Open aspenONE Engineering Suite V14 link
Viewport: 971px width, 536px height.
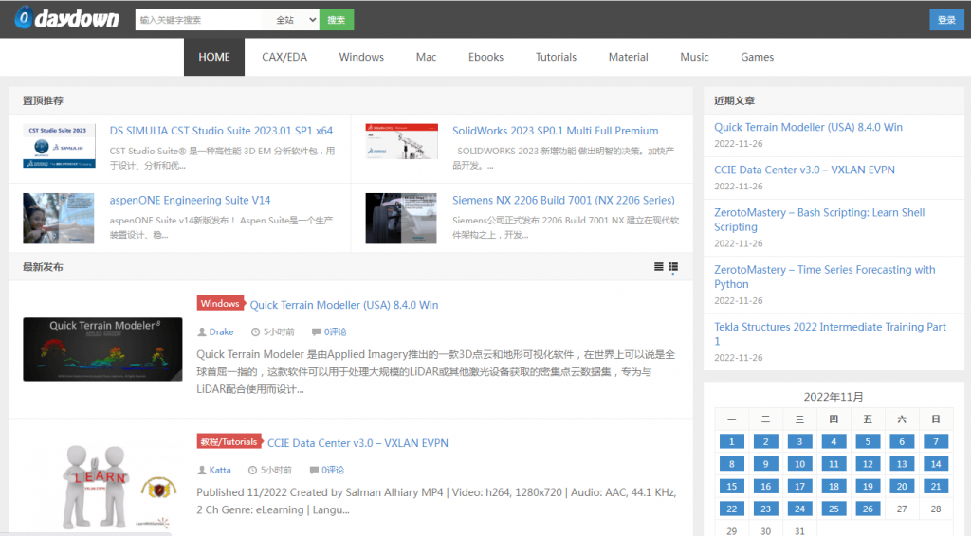(190, 200)
